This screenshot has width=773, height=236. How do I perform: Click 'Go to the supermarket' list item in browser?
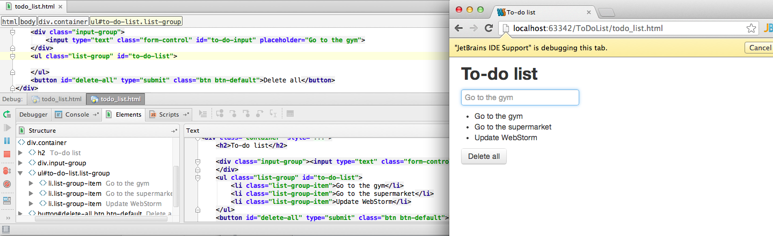pyautogui.click(x=513, y=127)
